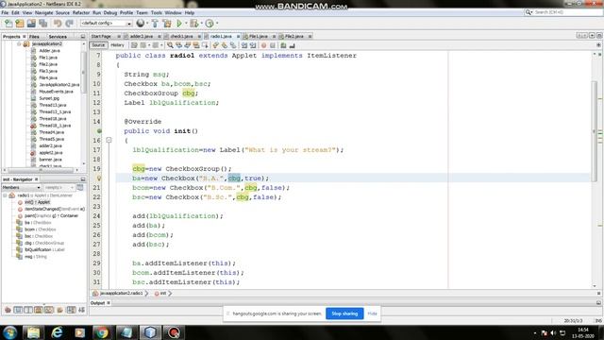Select MouseEvents.java in Projects tree
The image size is (604, 340).
pyautogui.click(x=56, y=92)
